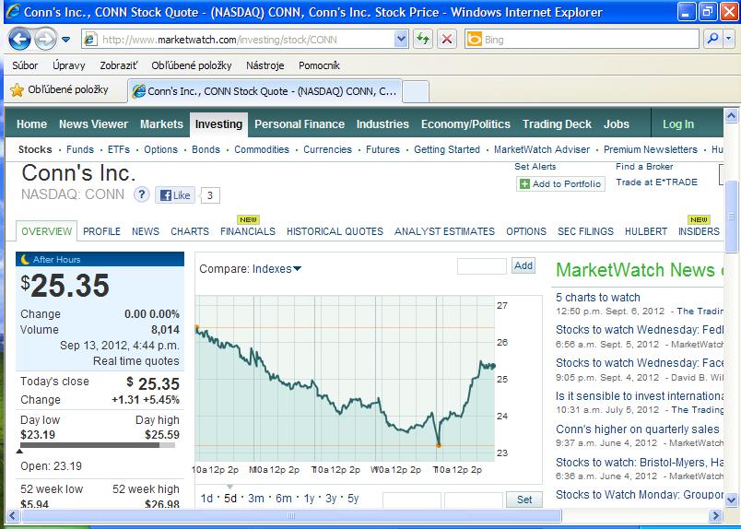Viewport: 741px width, 529px height.
Task: Open the Súbor menu
Action: pyautogui.click(x=25, y=65)
